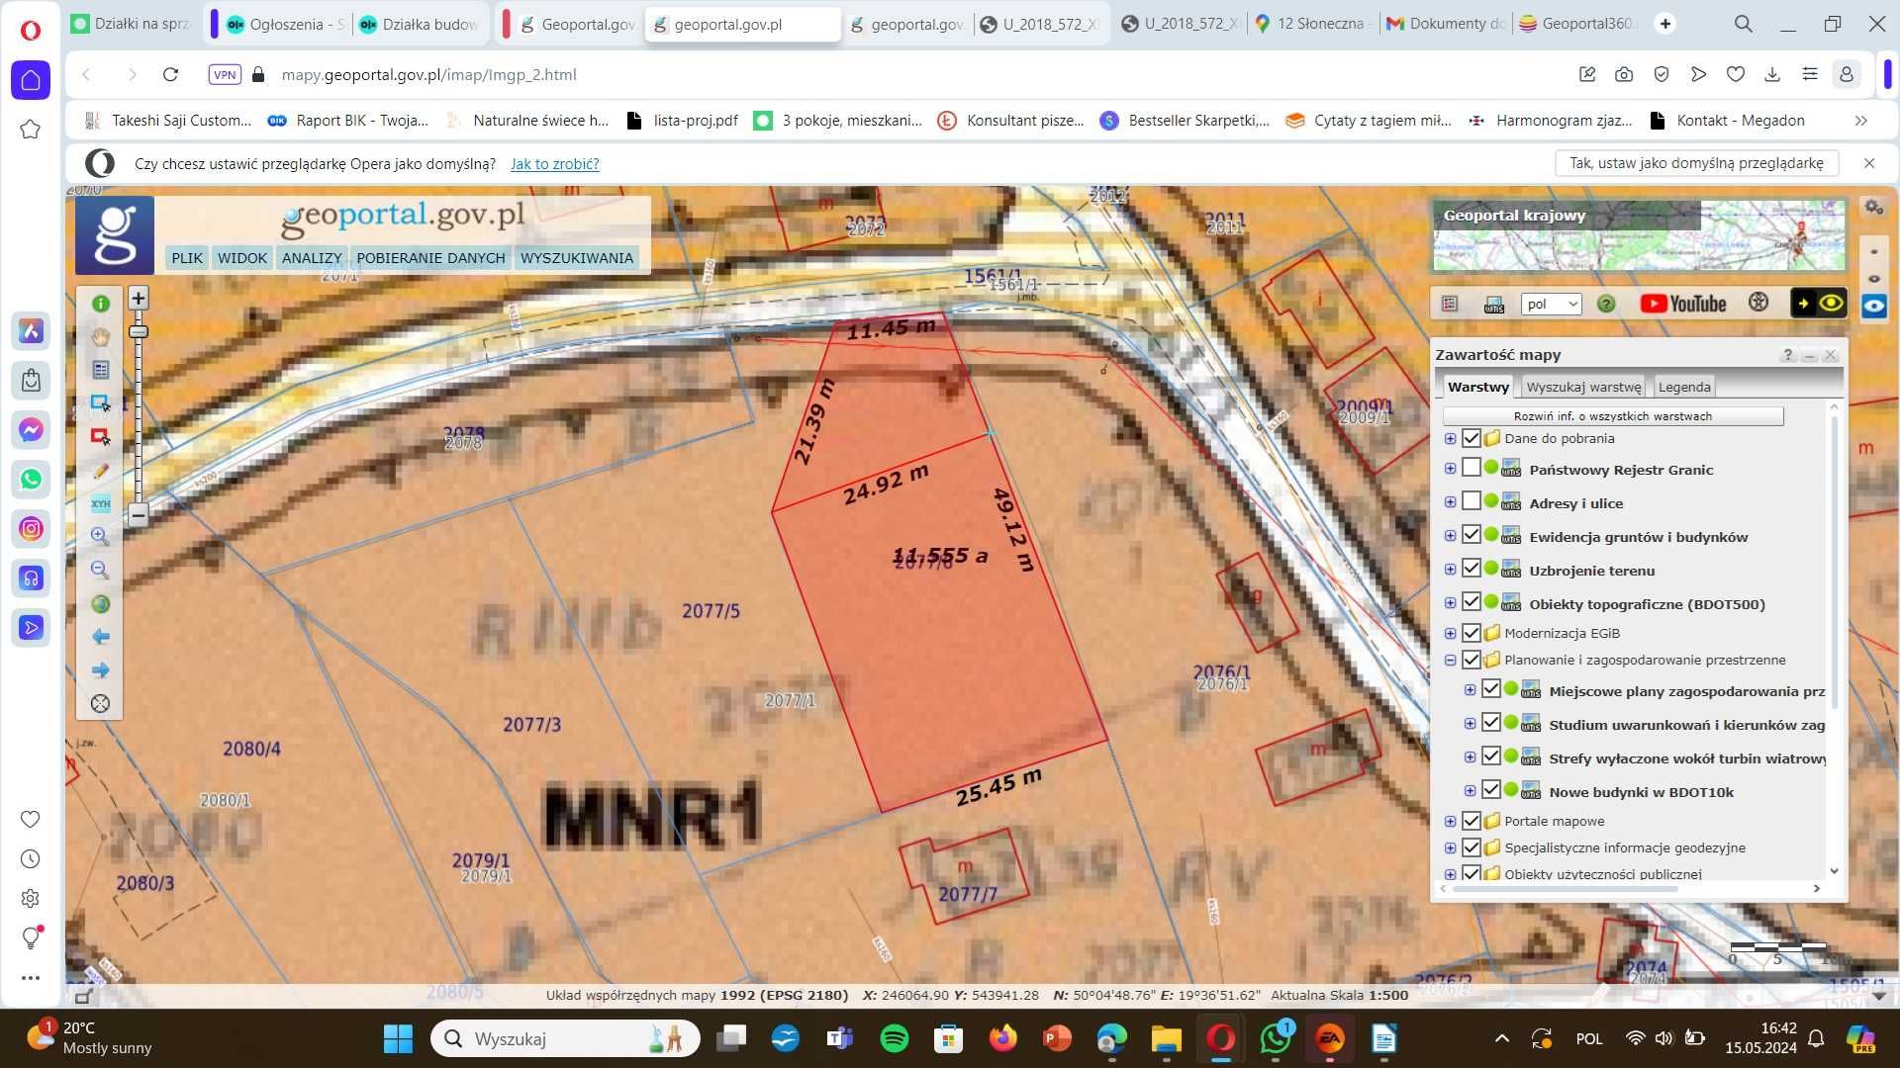Switch to Wyszukaj warstwę tab
This screenshot has width=1900, height=1068.
click(1583, 387)
